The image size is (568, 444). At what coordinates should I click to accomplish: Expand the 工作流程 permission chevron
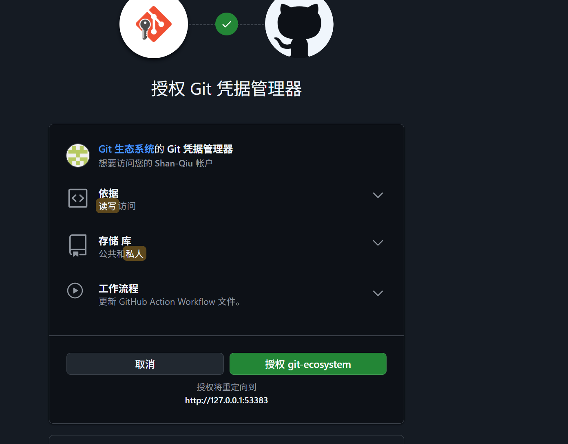click(378, 293)
